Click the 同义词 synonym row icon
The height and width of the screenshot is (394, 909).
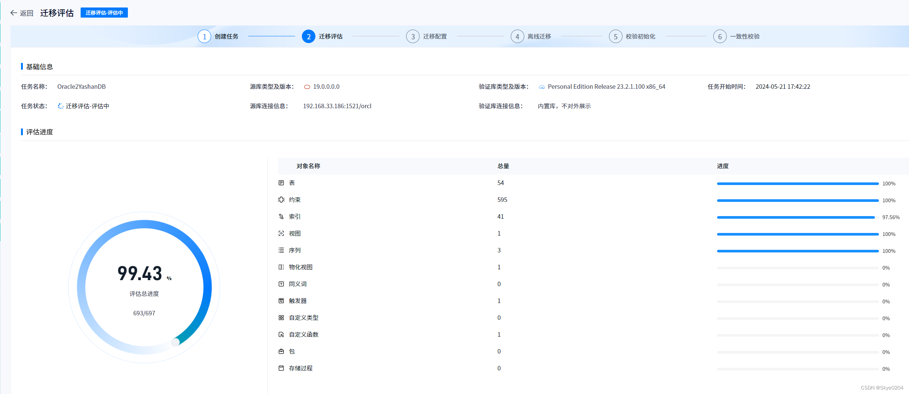tap(281, 284)
